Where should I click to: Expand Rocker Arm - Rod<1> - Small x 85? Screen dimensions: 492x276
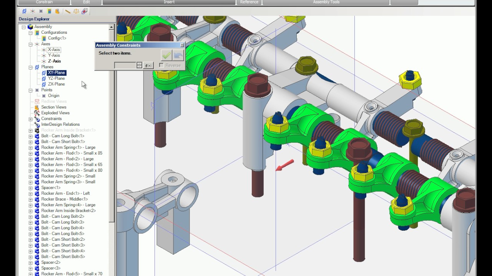(x=31, y=153)
